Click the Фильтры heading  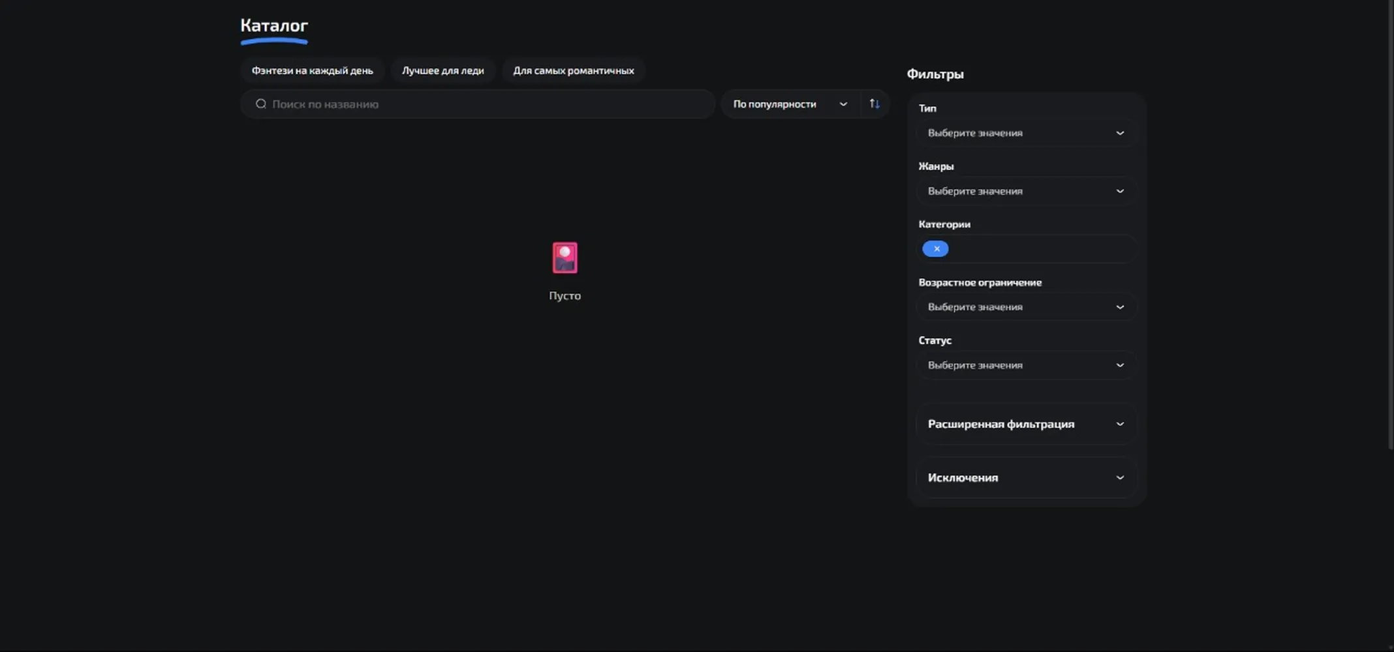[x=935, y=74]
